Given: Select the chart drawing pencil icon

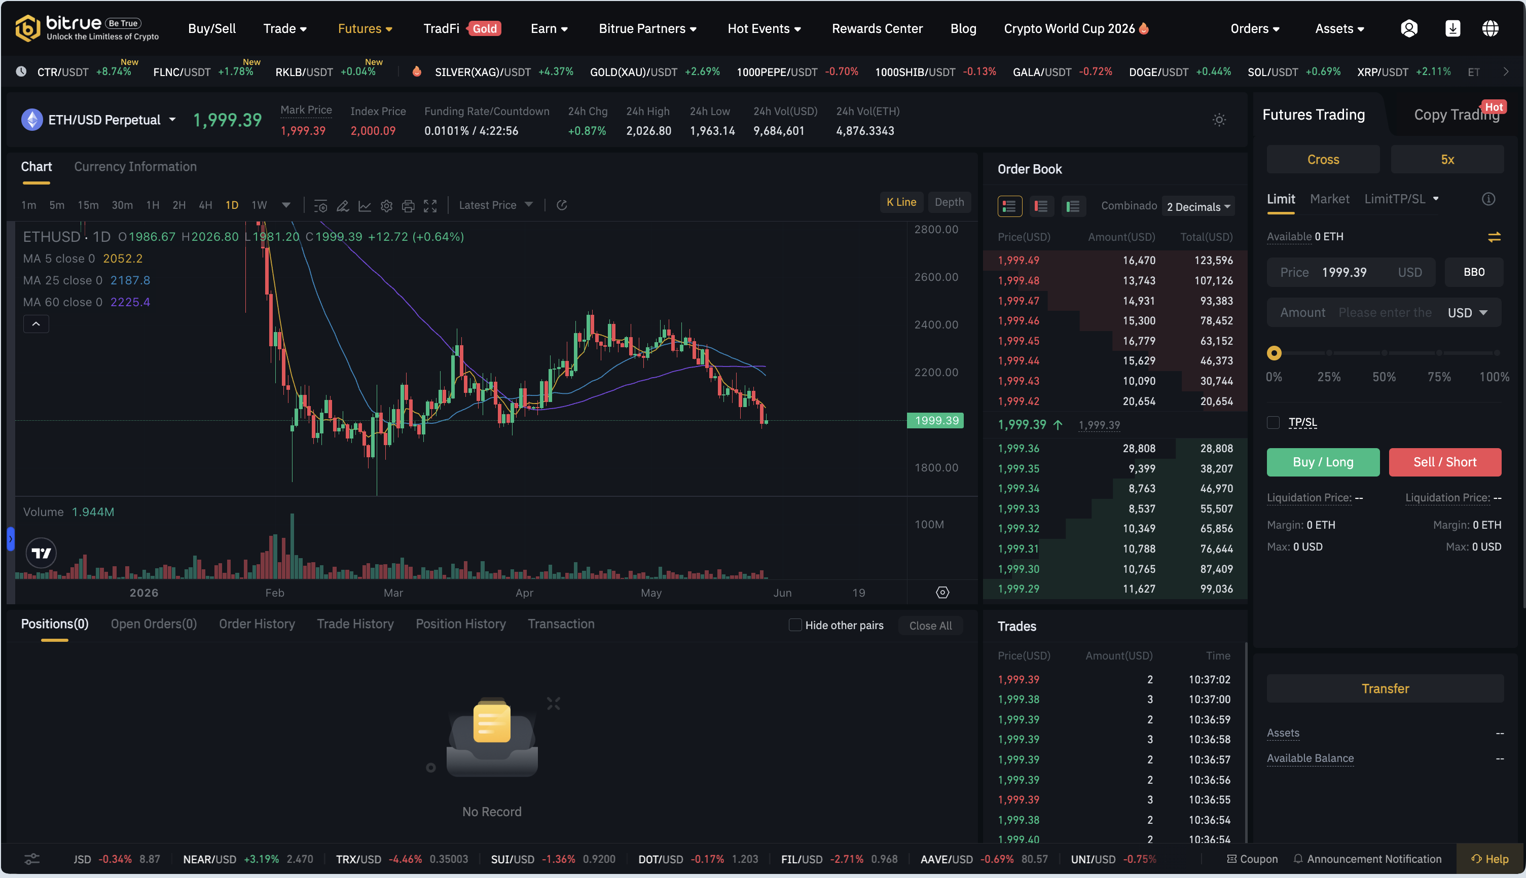Looking at the screenshot, I should pyautogui.click(x=342, y=206).
